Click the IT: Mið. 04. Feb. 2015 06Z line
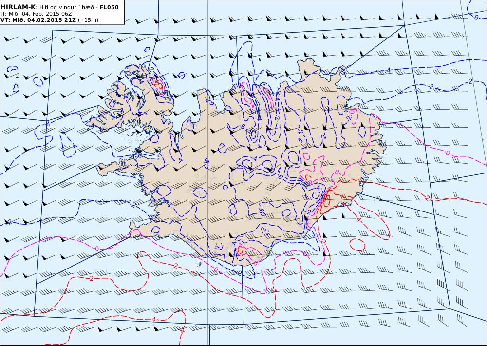Image resolution: width=487 pixels, height=346 pixels. pos(36,14)
